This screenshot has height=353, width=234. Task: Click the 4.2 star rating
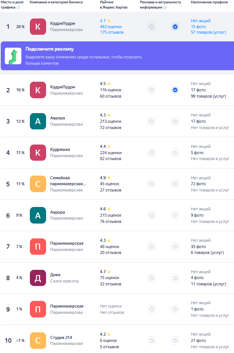point(105,334)
